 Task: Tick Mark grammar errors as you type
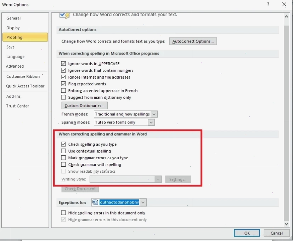click(x=63, y=158)
